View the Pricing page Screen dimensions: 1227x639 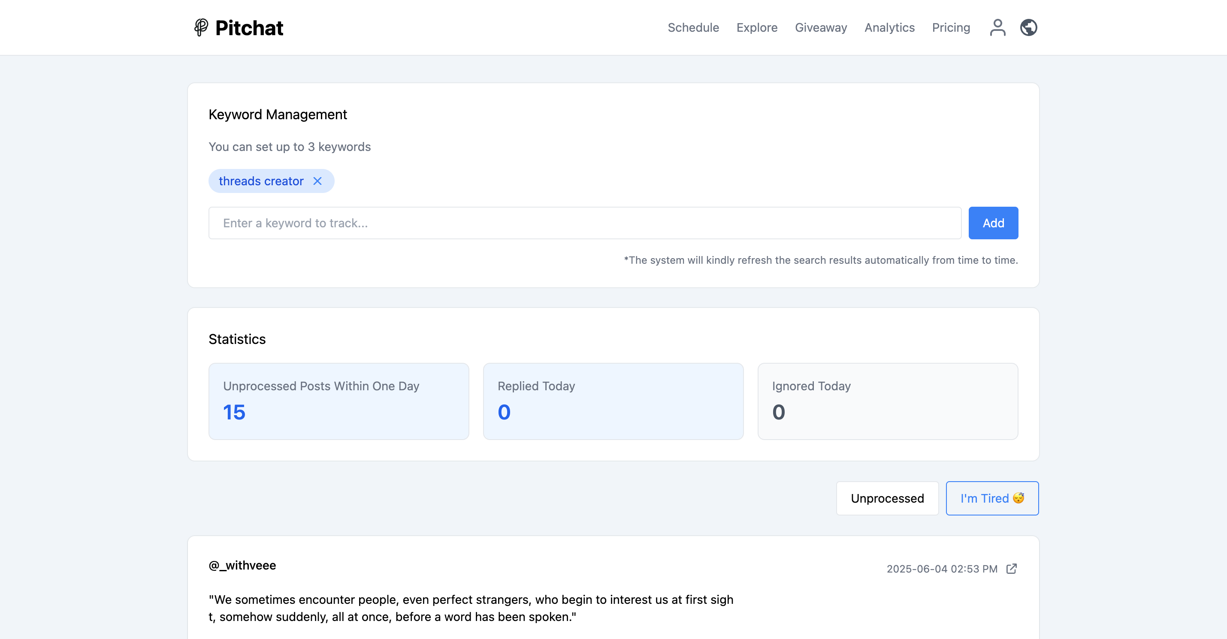coord(951,27)
